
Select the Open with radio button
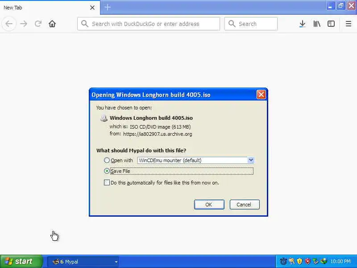click(107, 160)
